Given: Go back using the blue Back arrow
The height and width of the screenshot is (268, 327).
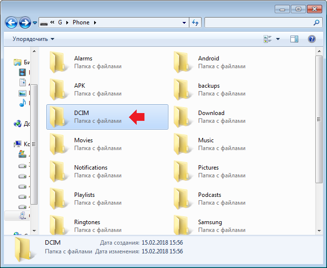Looking at the screenshot, I should coord(11,22).
